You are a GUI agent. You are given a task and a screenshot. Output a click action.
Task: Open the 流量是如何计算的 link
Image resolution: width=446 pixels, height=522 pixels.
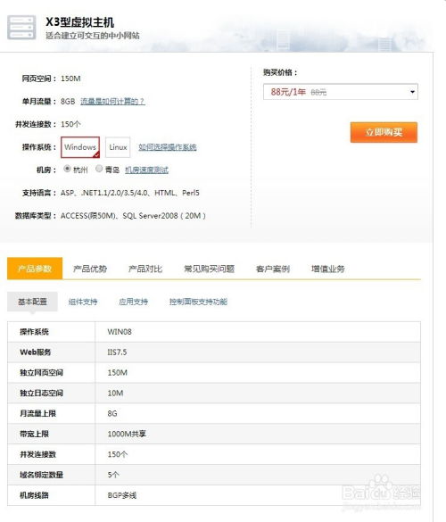[112, 101]
